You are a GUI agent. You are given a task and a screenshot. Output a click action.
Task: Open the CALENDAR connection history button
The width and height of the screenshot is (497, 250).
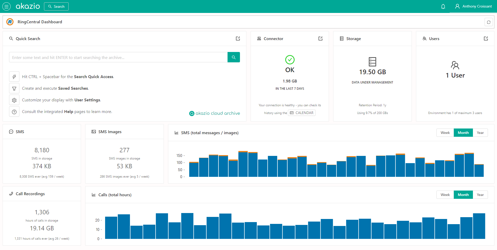coord(302,113)
